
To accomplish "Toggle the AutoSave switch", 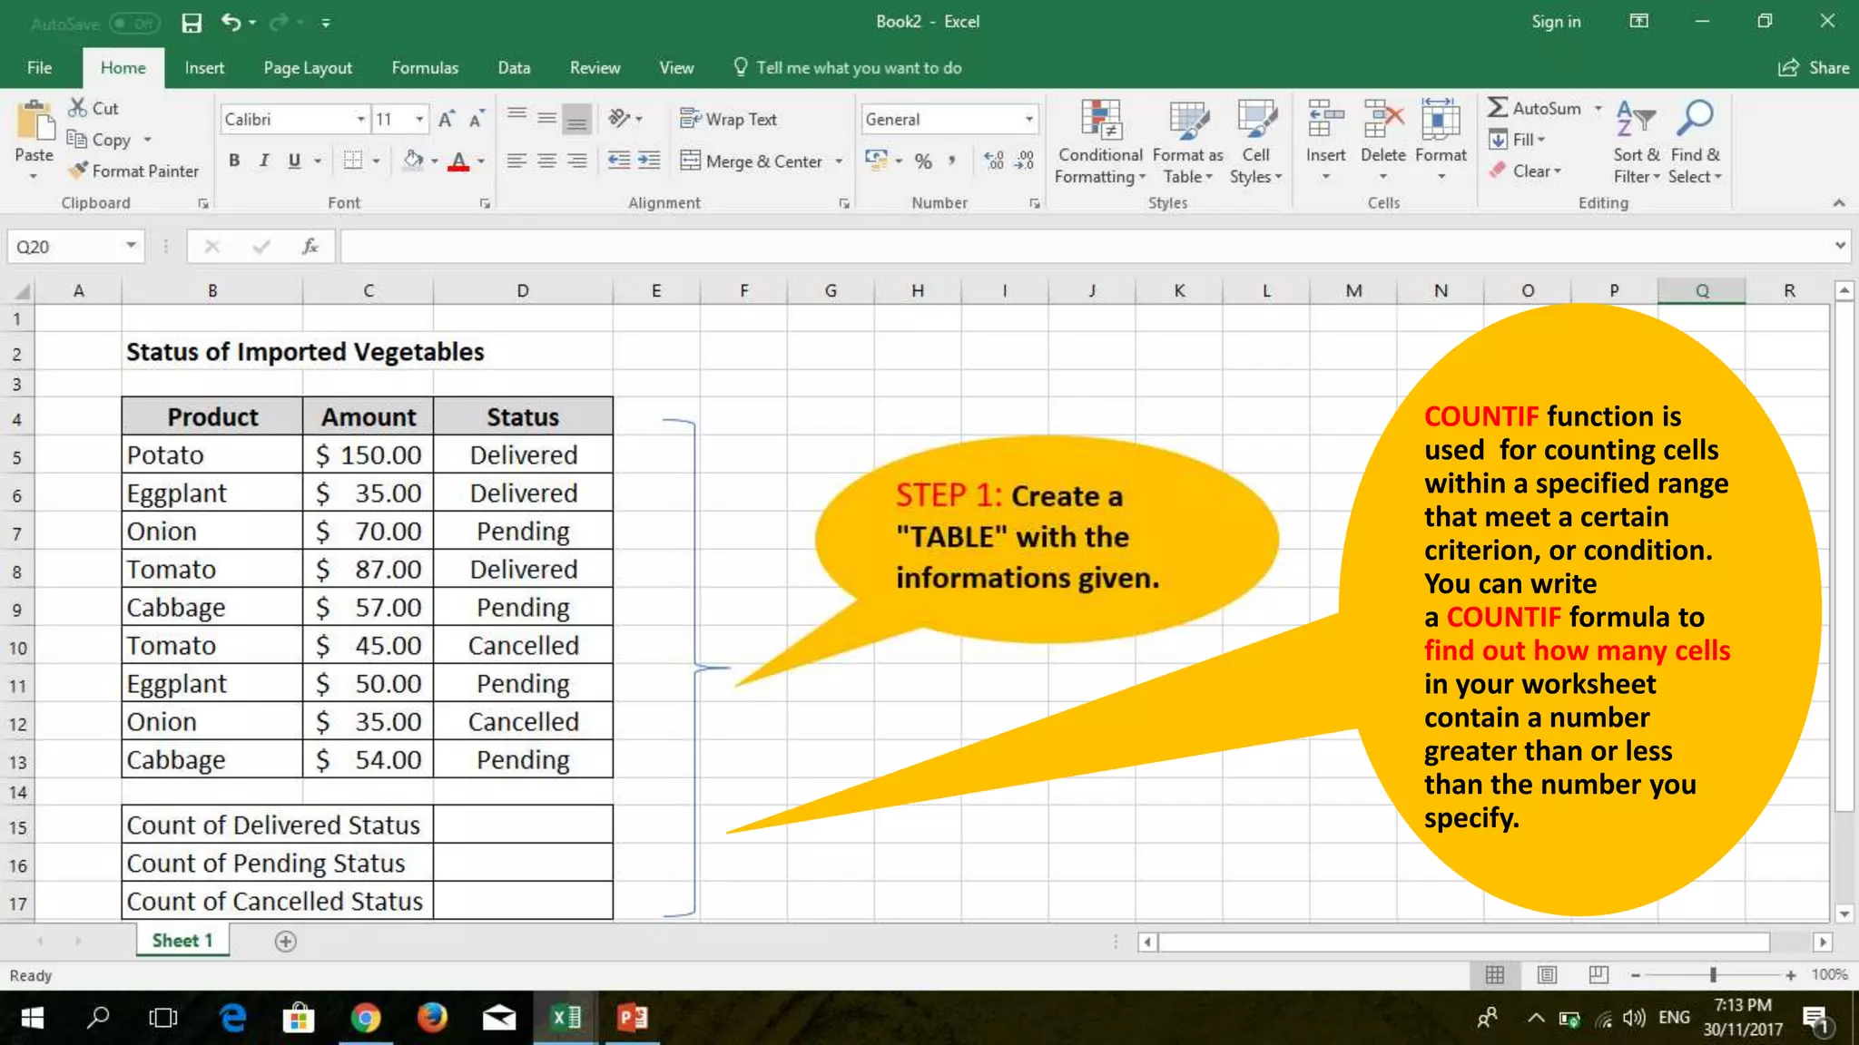I will [133, 24].
